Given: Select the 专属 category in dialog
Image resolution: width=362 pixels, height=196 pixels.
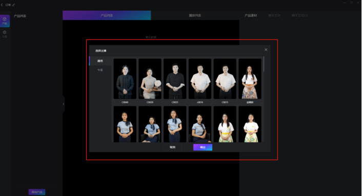Looking at the screenshot, I should (100, 70).
